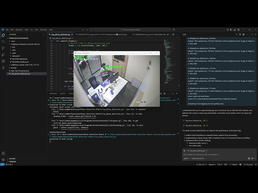Show chat history clock icon

[x=240, y=35]
